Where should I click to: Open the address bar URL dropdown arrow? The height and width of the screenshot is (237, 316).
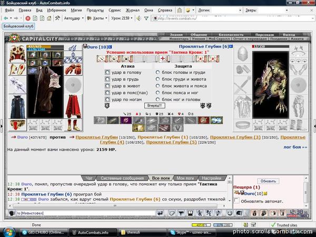(x=312, y=18)
